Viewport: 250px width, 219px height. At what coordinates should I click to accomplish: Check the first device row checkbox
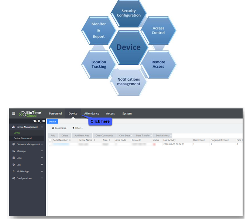50,144
